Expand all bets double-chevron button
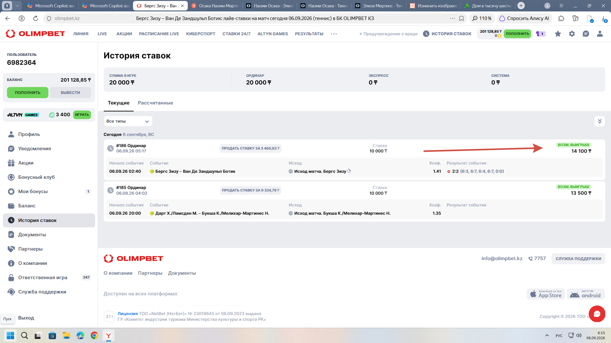This screenshot has height=343, width=611. (600, 121)
